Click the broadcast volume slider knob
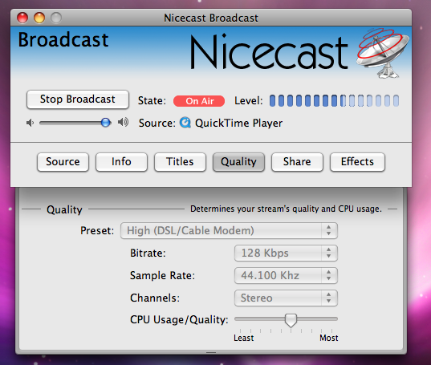Screen dimensions: 431x365 (106, 123)
